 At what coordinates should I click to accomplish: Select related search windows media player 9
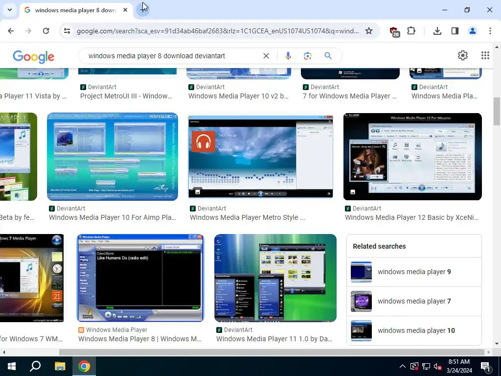(x=414, y=272)
